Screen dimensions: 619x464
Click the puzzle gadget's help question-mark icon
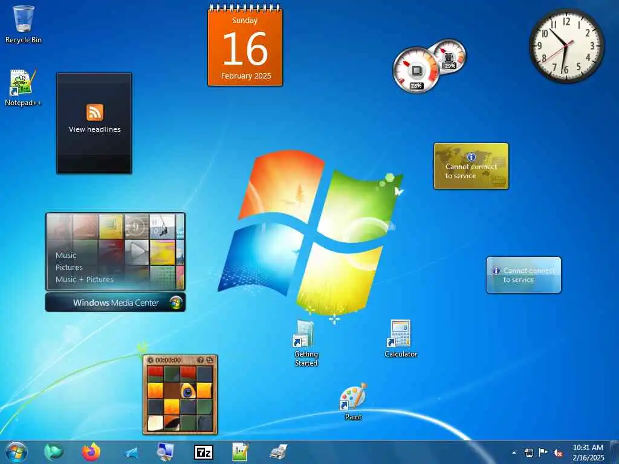pyautogui.click(x=201, y=360)
